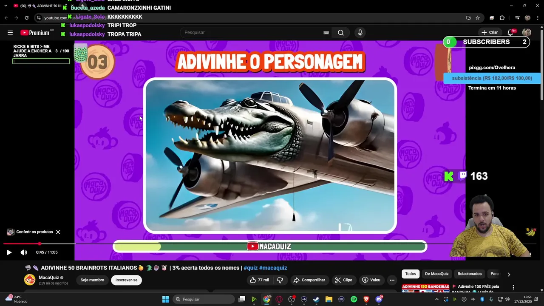
Task: Send a Valeu super thanks
Action: tap(371, 280)
